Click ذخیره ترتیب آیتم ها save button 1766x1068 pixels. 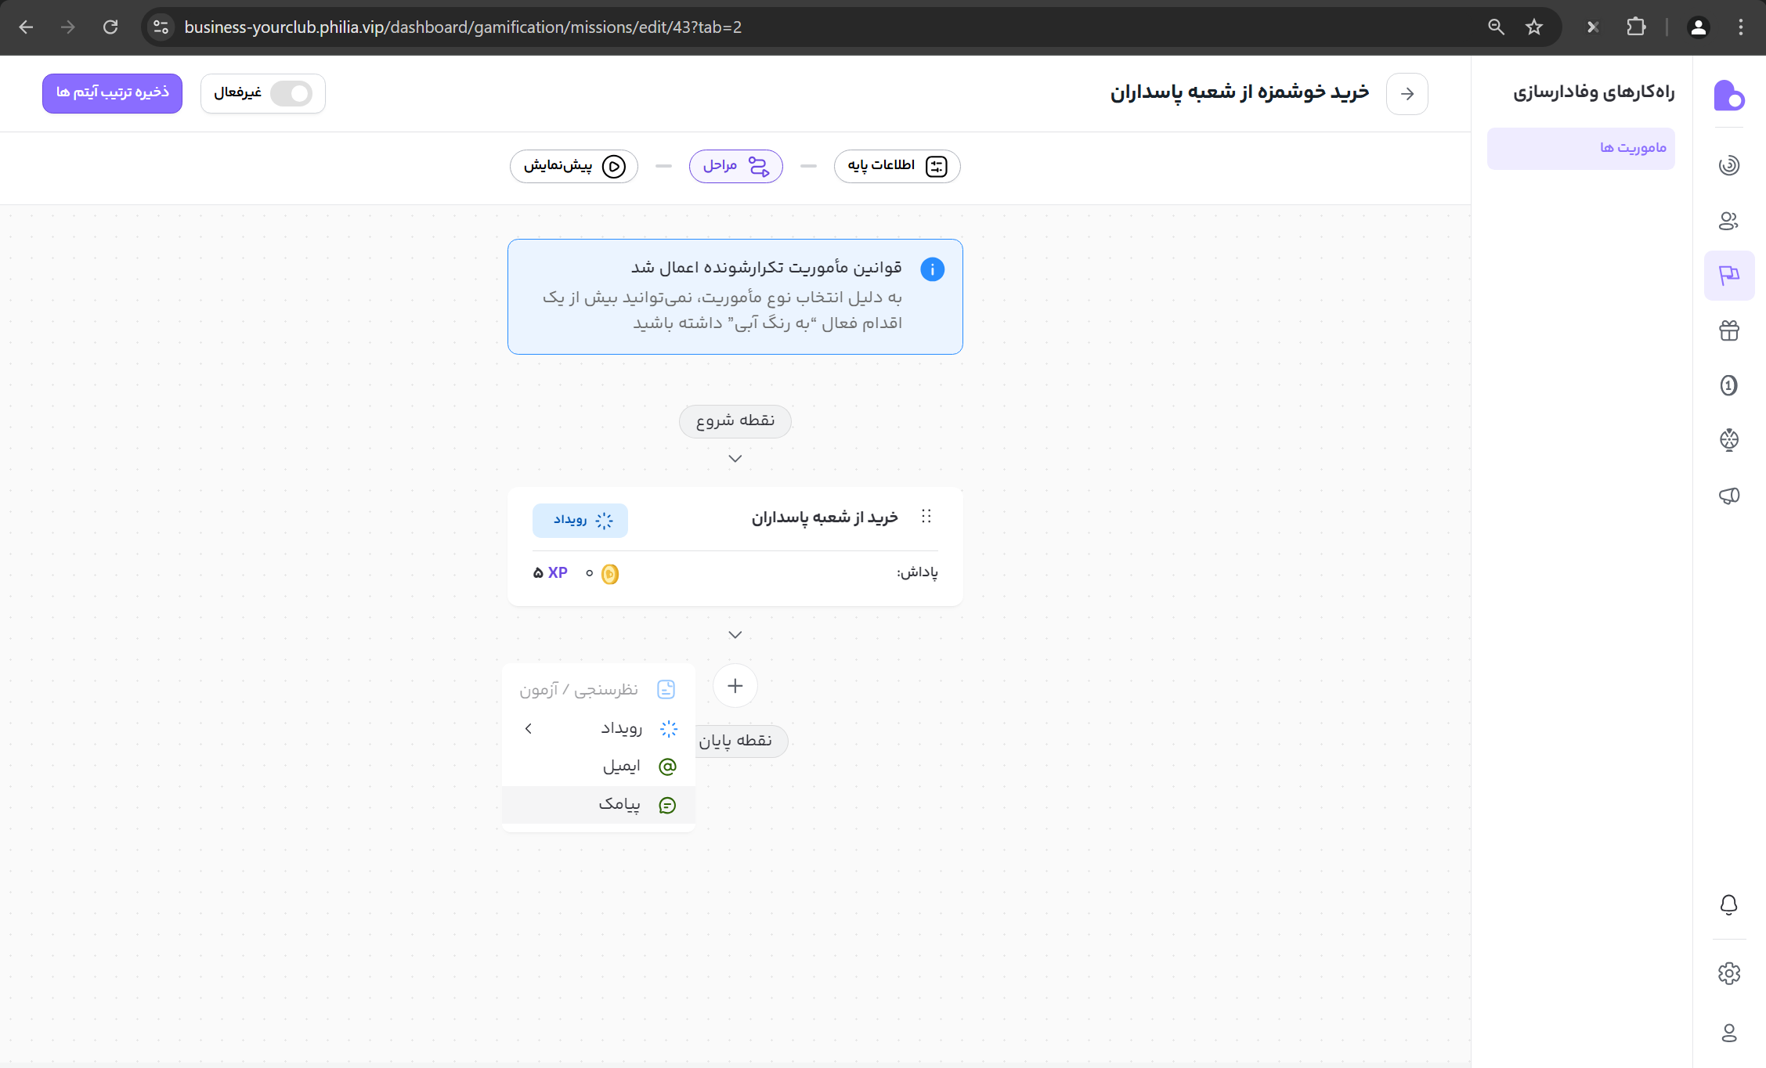pos(112,93)
